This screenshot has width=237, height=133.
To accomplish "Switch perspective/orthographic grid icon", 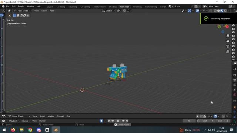I will tap(228, 52).
